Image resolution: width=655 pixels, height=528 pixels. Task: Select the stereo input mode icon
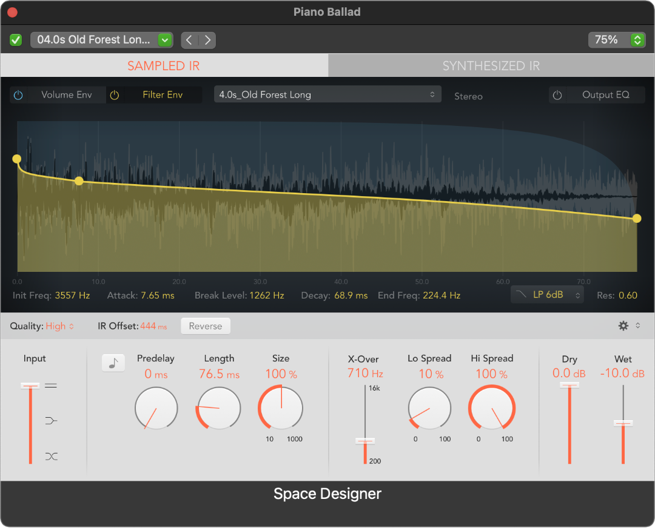51,386
